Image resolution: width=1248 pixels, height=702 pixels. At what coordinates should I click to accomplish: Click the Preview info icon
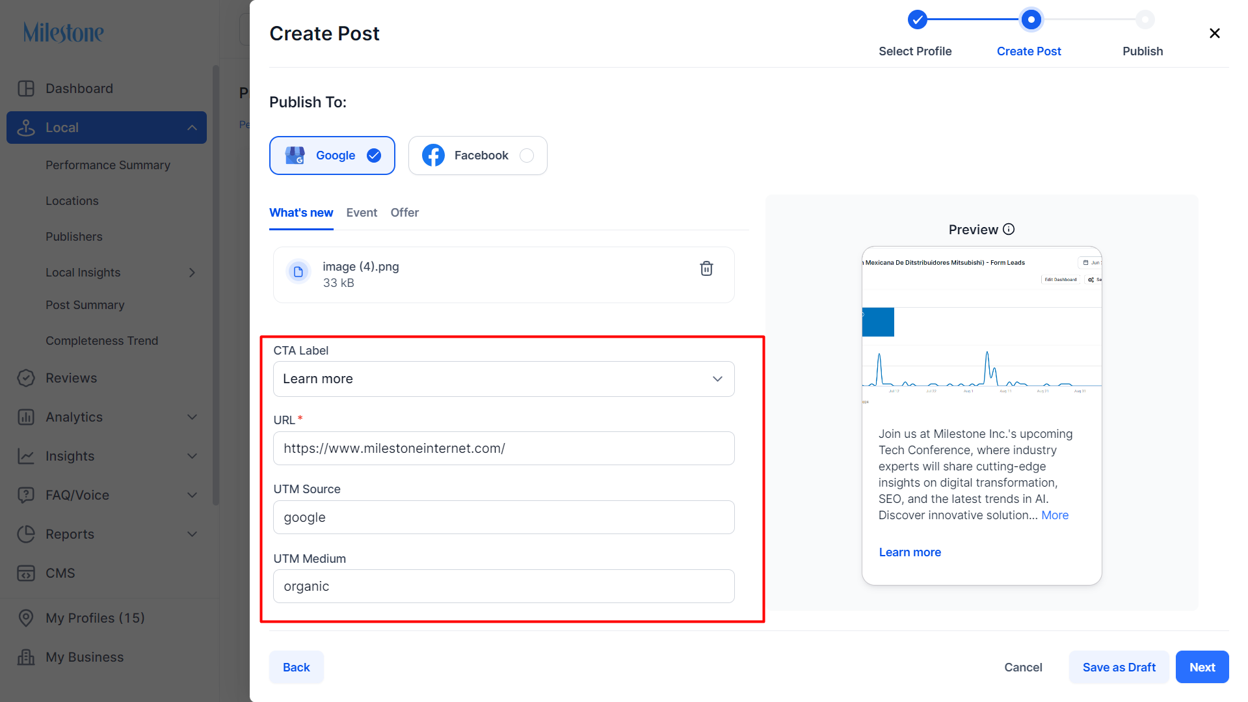[1009, 229]
